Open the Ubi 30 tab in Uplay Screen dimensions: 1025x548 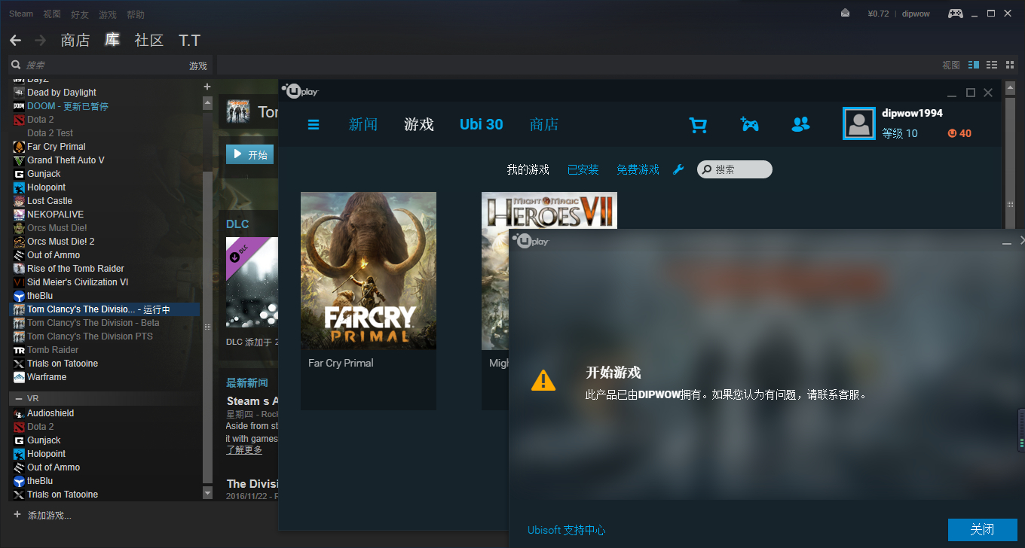point(482,124)
